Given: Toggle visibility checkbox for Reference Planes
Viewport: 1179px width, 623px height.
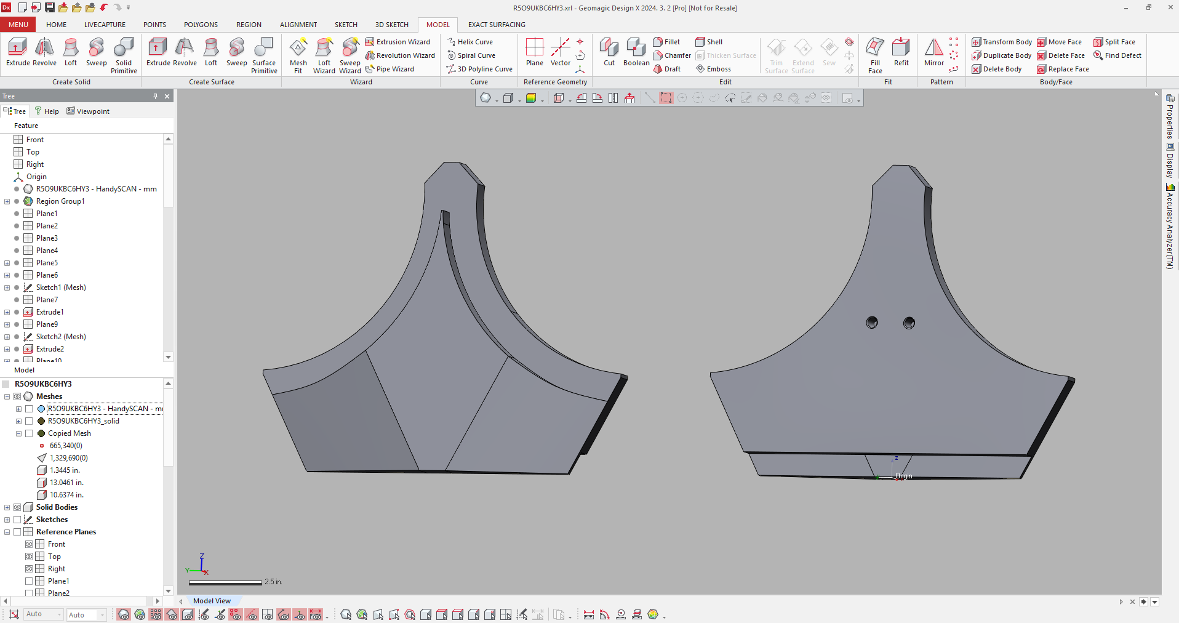Looking at the screenshot, I should pos(17,532).
